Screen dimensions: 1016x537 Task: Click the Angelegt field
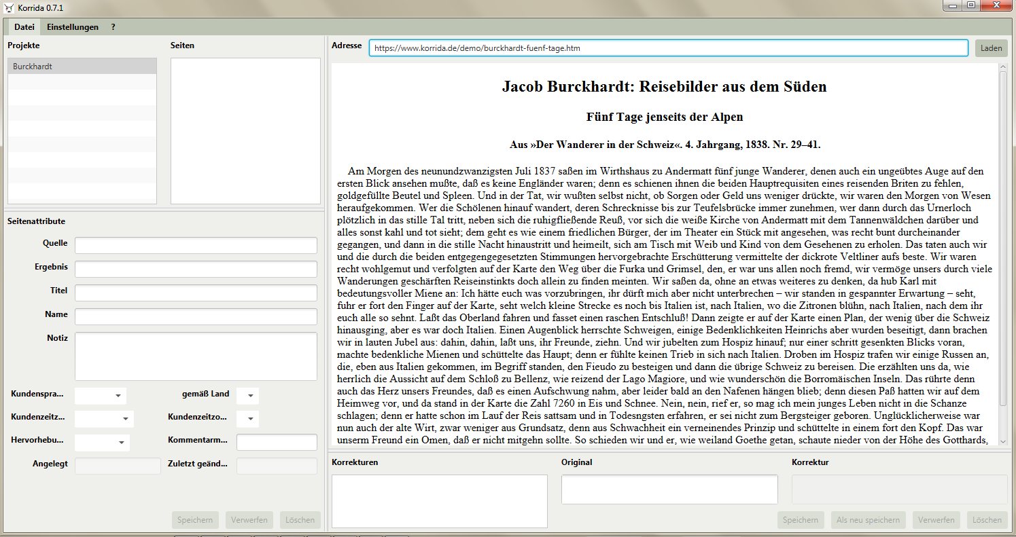coord(118,466)
